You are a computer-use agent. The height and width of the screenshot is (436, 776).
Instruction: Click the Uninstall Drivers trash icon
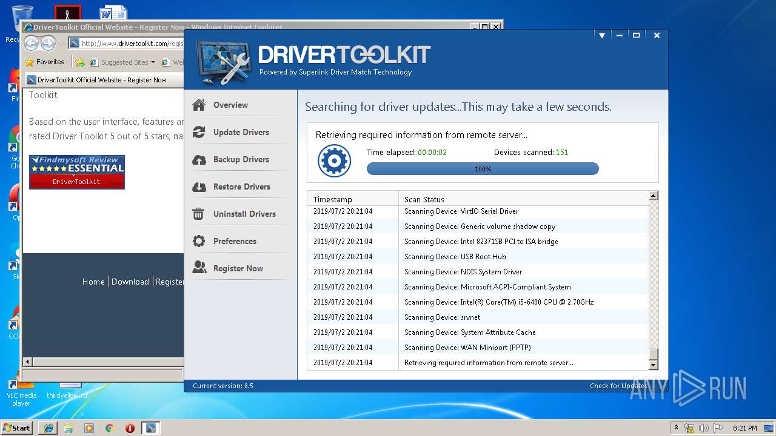click(x=198, y=214)
